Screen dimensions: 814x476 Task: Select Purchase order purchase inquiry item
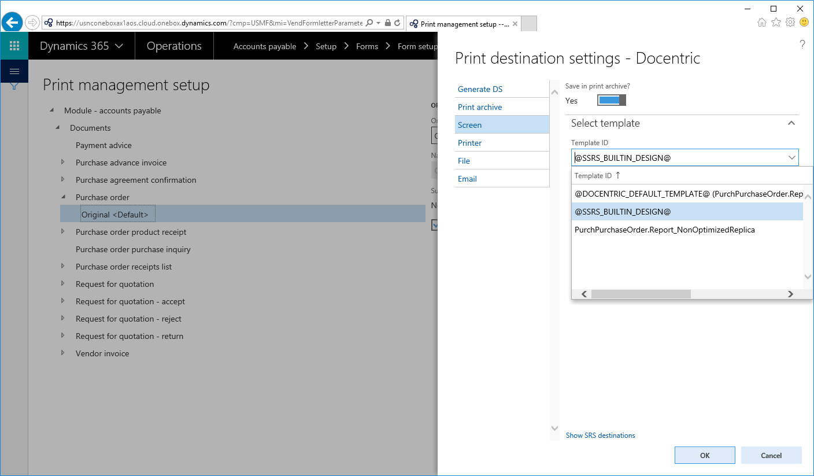(x=133, y=249)
